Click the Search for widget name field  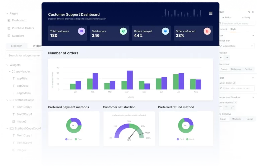pyautogui.click(x=24, y=55)
